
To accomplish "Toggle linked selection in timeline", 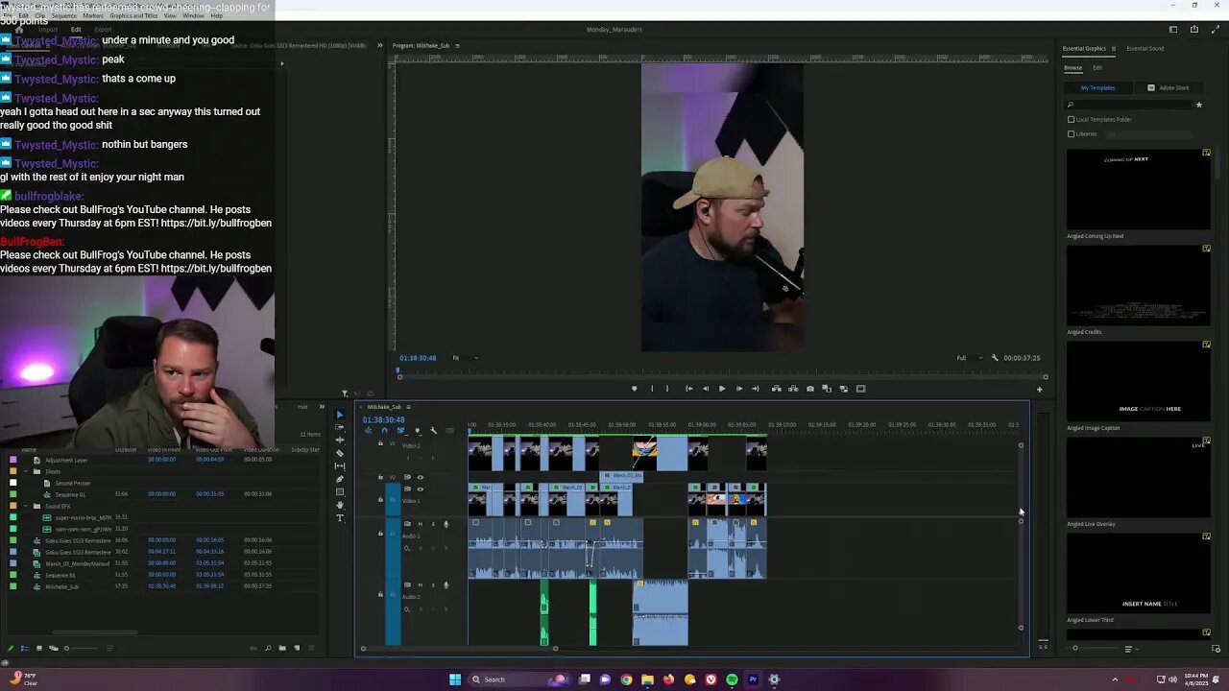I will [400, 431].
